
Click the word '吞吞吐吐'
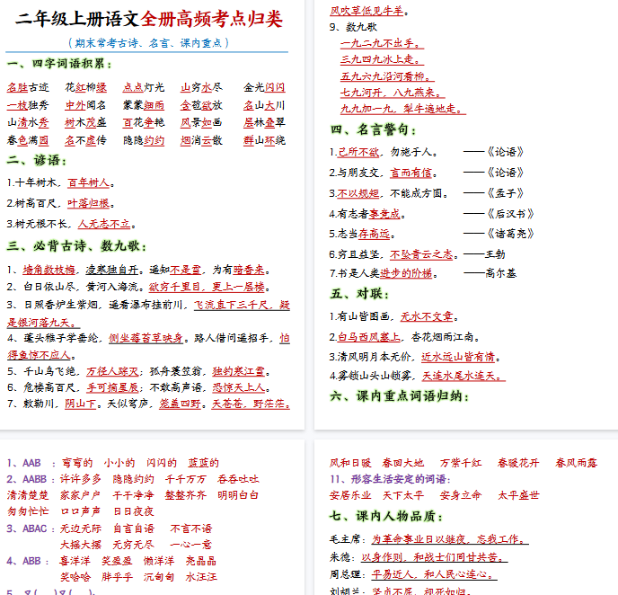pyautogui.click(x=238, y=479)
